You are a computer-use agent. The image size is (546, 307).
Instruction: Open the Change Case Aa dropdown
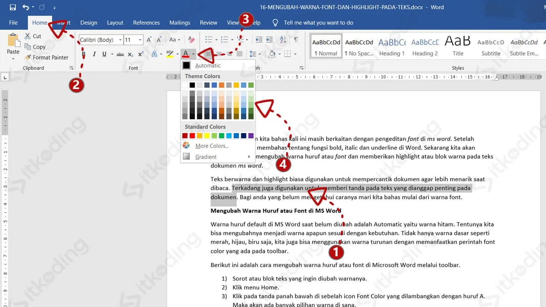tap(174, 40)
